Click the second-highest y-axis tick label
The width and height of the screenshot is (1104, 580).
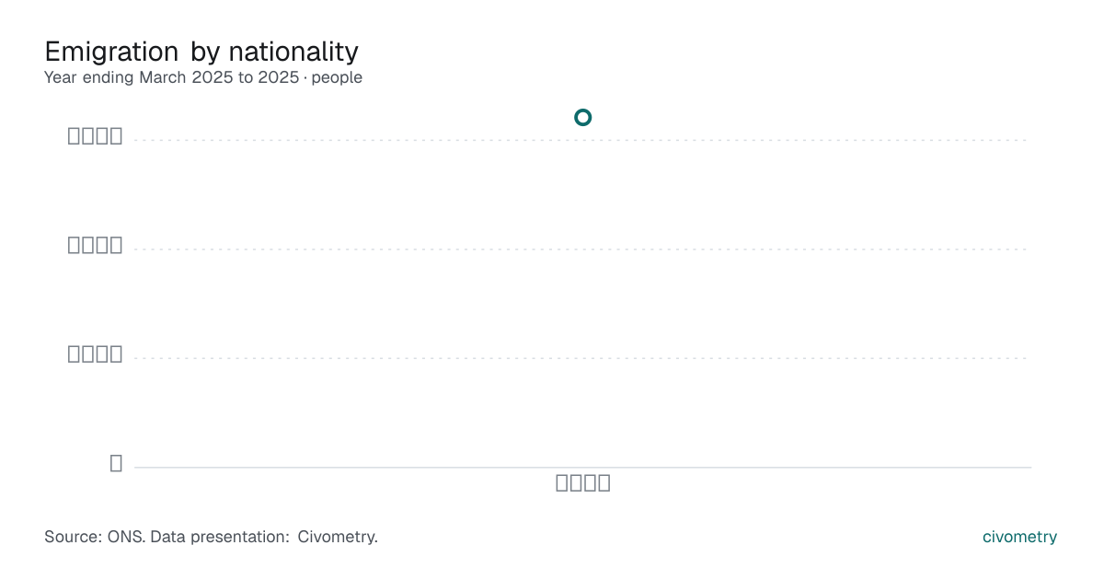coord(96,245)
